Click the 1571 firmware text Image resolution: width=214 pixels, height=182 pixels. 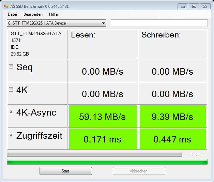[x=15, y=40]
